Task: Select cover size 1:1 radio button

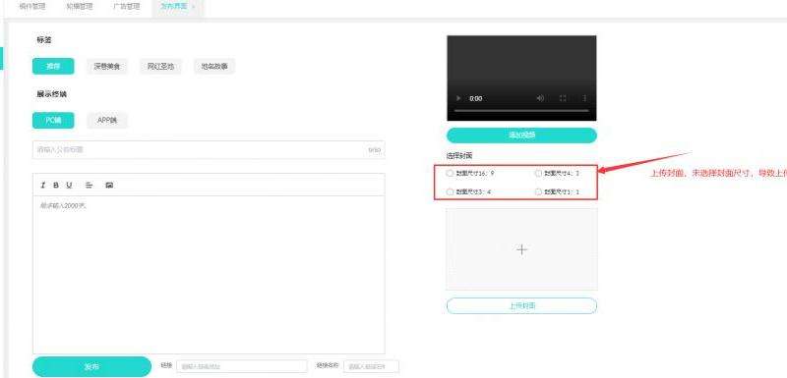Action: (x=538, y=191)
